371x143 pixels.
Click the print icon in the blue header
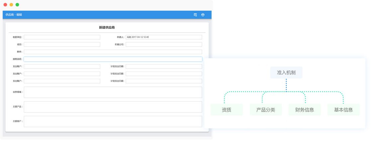click(x=203, y=15)
